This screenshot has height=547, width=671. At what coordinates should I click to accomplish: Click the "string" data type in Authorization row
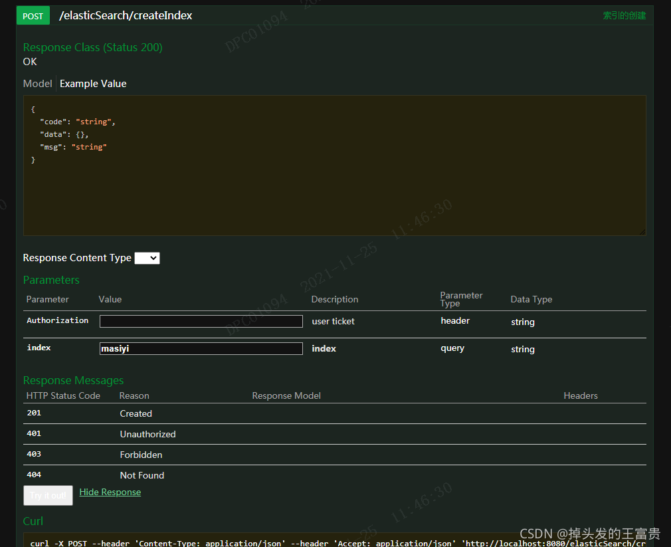tap(522, 322)
